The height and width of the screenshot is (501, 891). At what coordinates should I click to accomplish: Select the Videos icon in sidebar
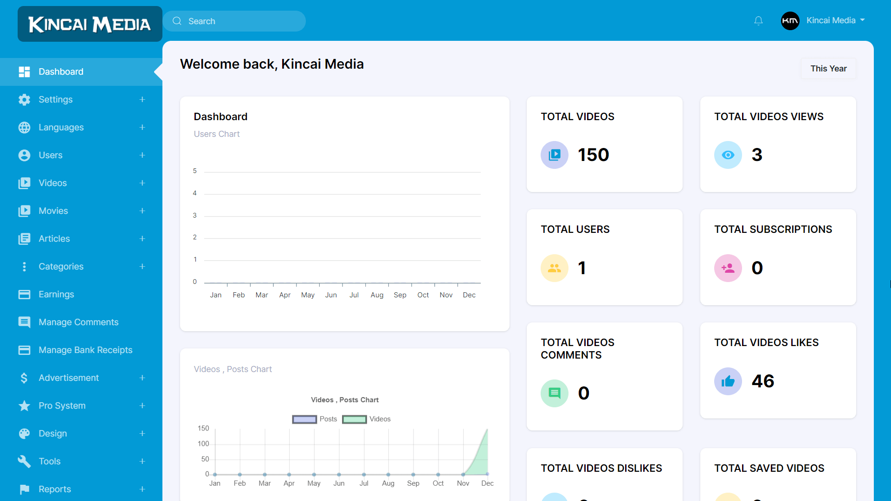pyautogui.click(x=24, y=183)
